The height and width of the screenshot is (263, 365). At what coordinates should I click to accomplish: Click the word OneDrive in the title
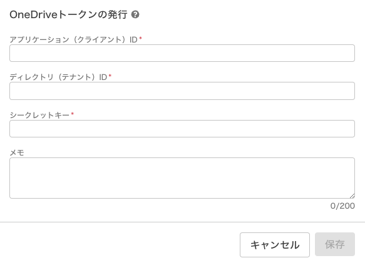point(34,14)
